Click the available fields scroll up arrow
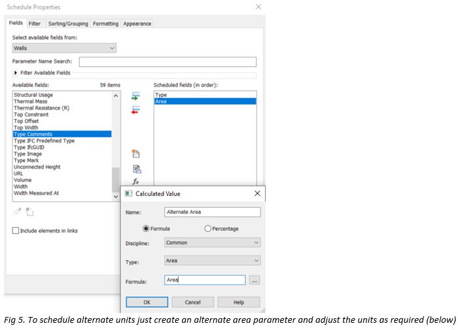458x330 pixels. tap(116, 95)
